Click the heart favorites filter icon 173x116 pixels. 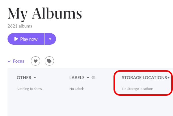(x=36, y=61)
